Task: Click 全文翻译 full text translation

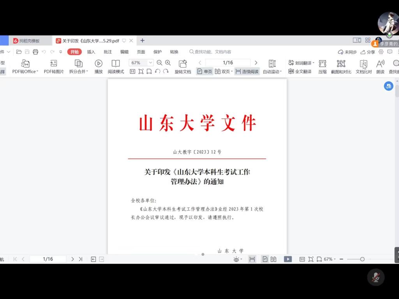Action: pyautogui.click(x=300, y=72)
